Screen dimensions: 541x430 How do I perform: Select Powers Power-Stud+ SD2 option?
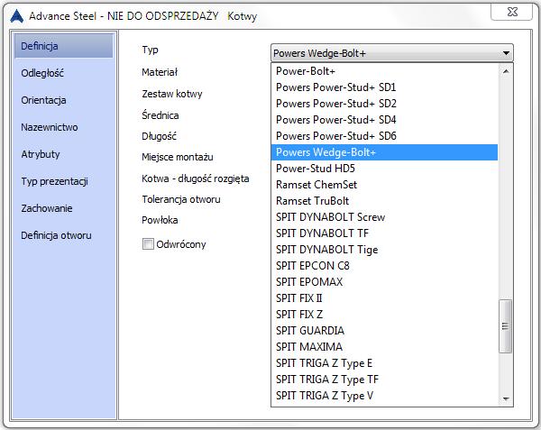[384, 104]
